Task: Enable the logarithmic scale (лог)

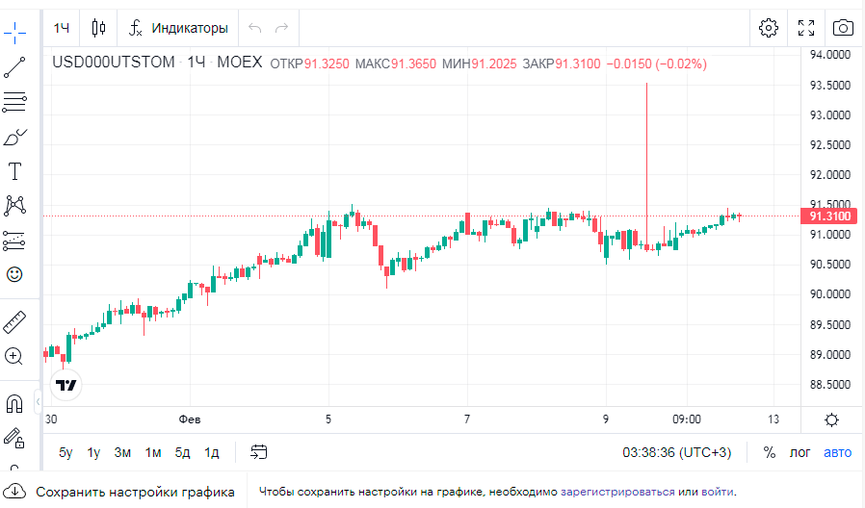Action: click(800, 452)
